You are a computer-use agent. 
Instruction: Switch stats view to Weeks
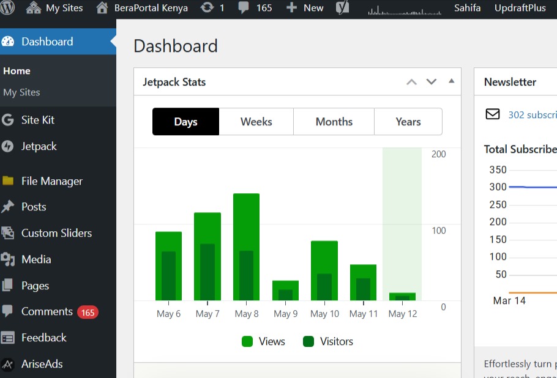click(256, 122)
